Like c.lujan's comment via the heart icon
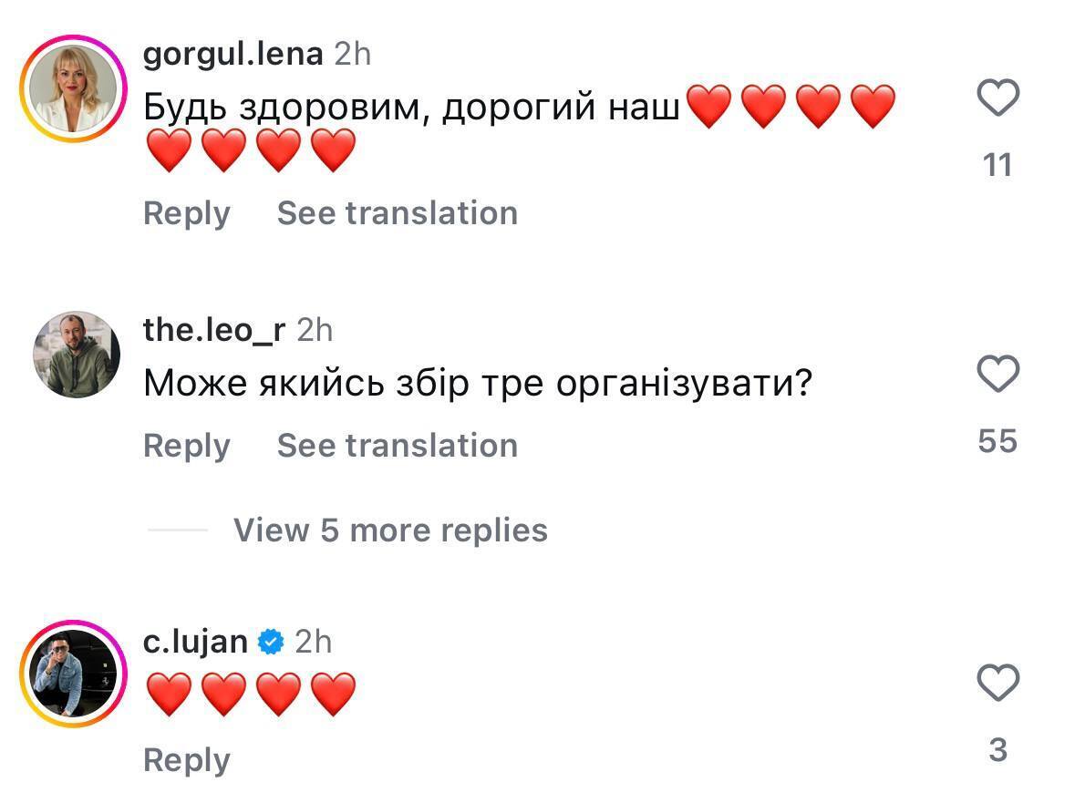The height and width of the screenshot is (803, 1075). 999,682
